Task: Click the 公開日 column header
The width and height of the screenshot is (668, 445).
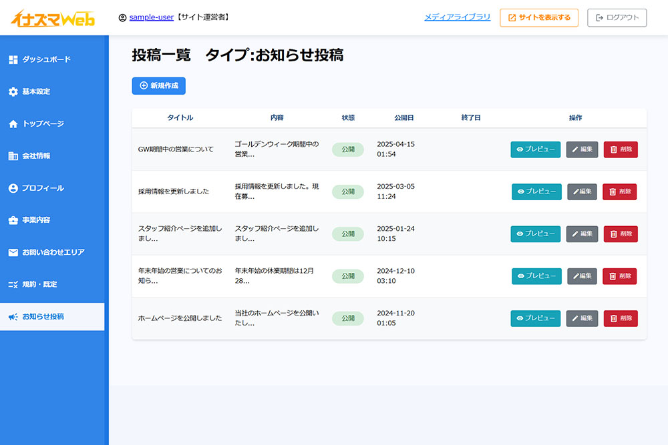Action: click(404, 117)
